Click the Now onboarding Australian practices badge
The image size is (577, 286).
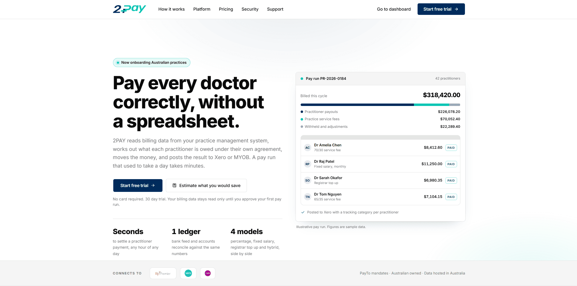[152, 63]
